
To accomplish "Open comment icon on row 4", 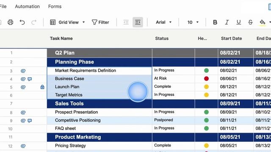I will click(30, 79).
